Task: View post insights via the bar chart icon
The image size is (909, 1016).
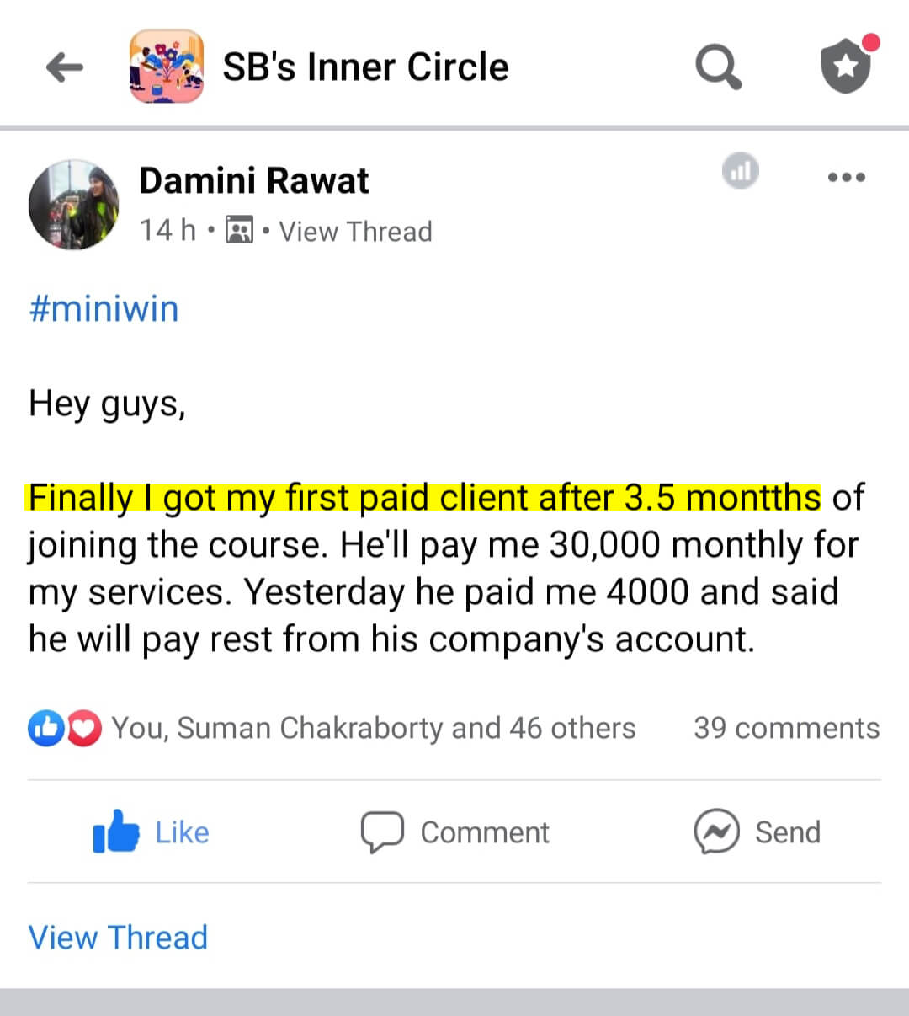Action: 740,171
